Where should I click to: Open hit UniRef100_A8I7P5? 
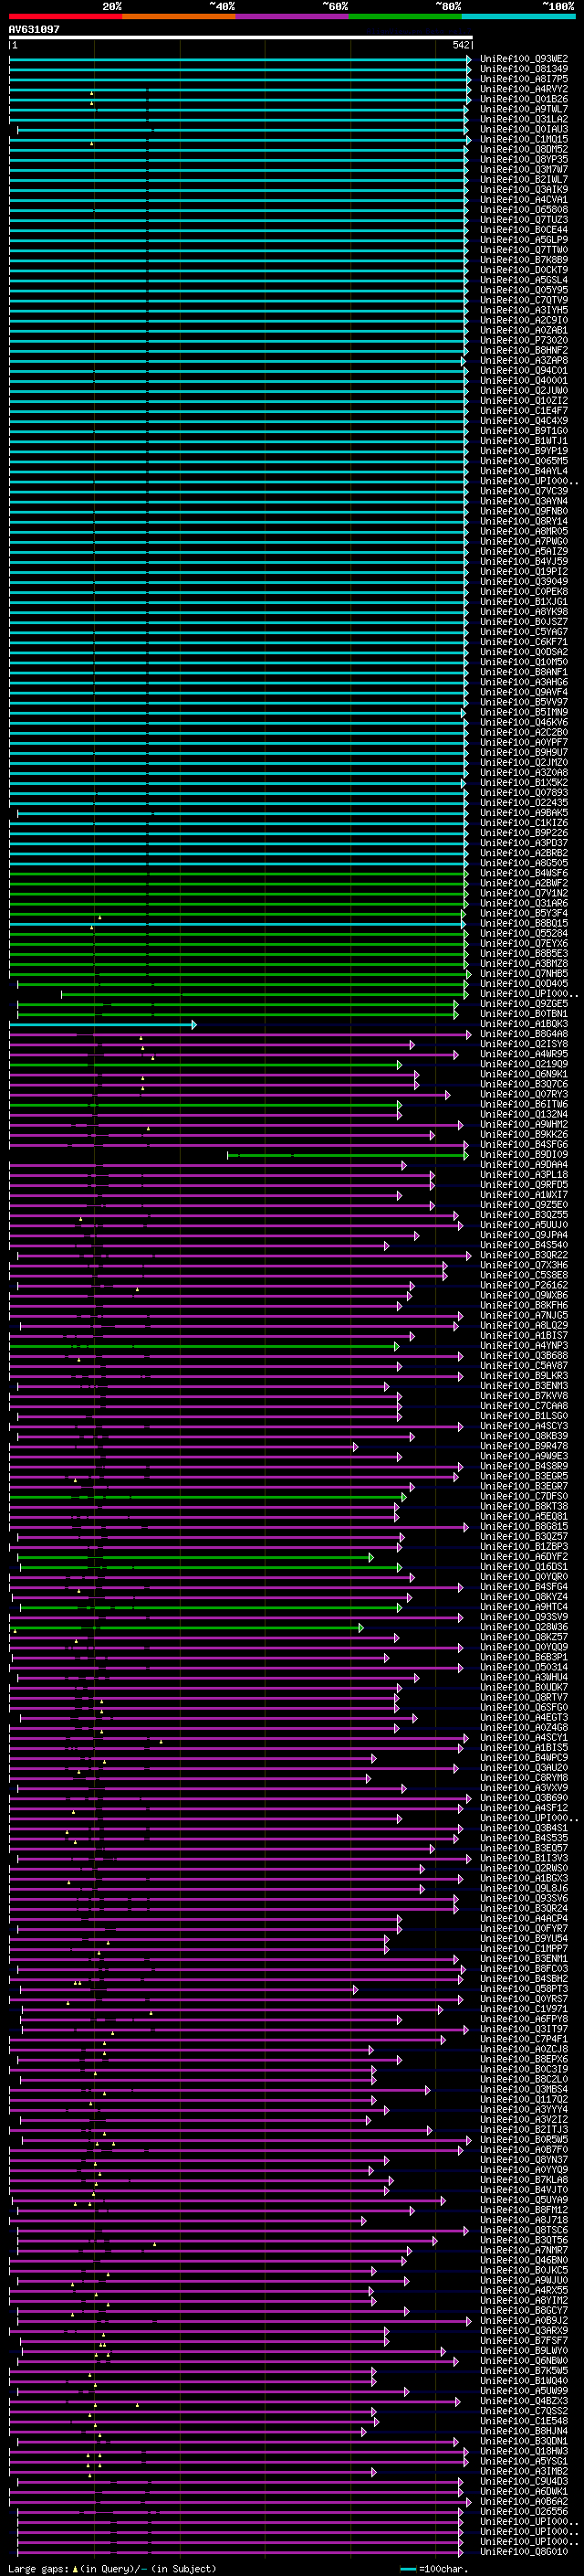click(524, 79)
